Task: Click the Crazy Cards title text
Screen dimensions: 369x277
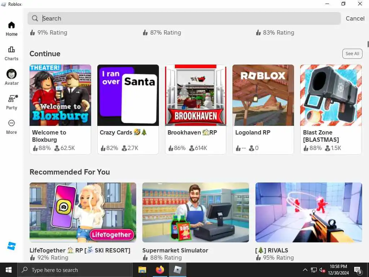Action: point(123,132)
